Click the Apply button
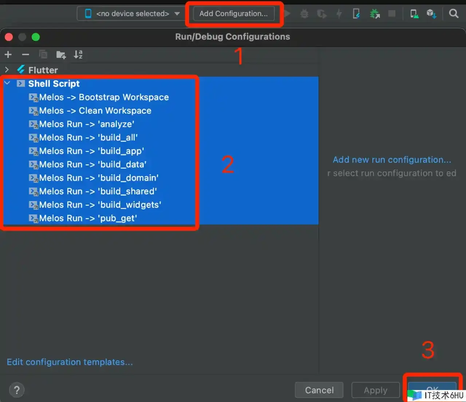This screenshot has height=402, width=466. 375,390
